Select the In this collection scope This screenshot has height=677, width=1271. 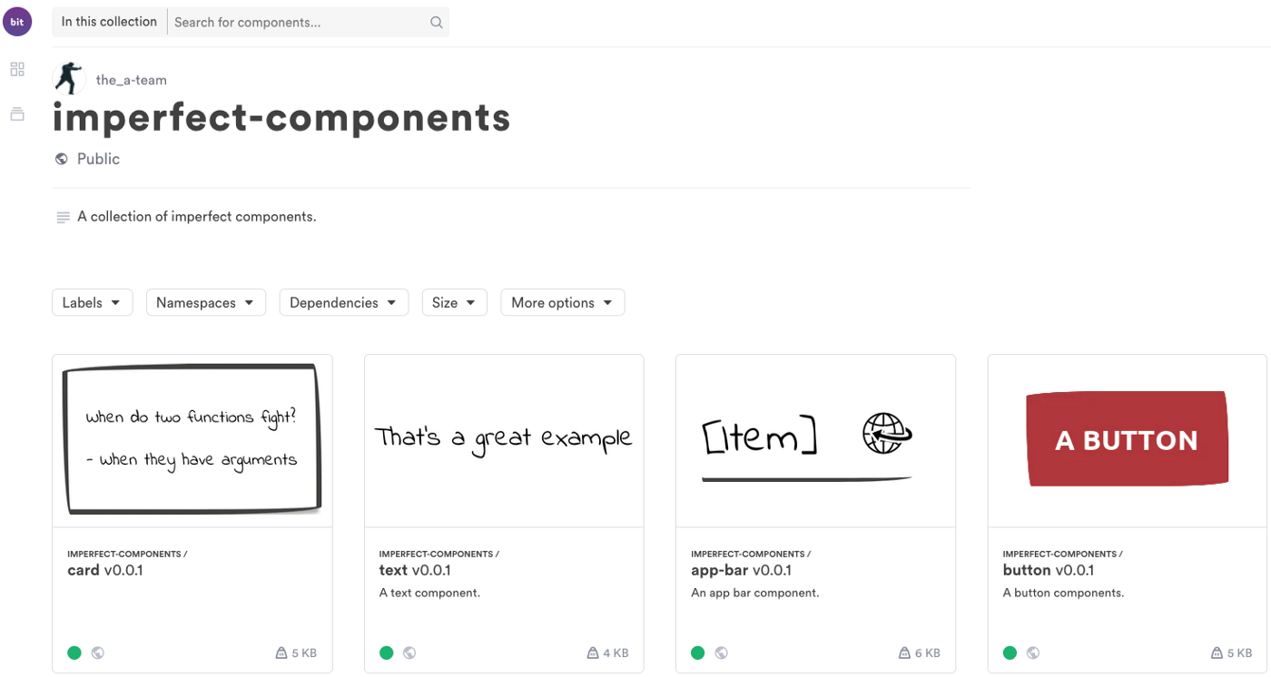coord(109,22)
